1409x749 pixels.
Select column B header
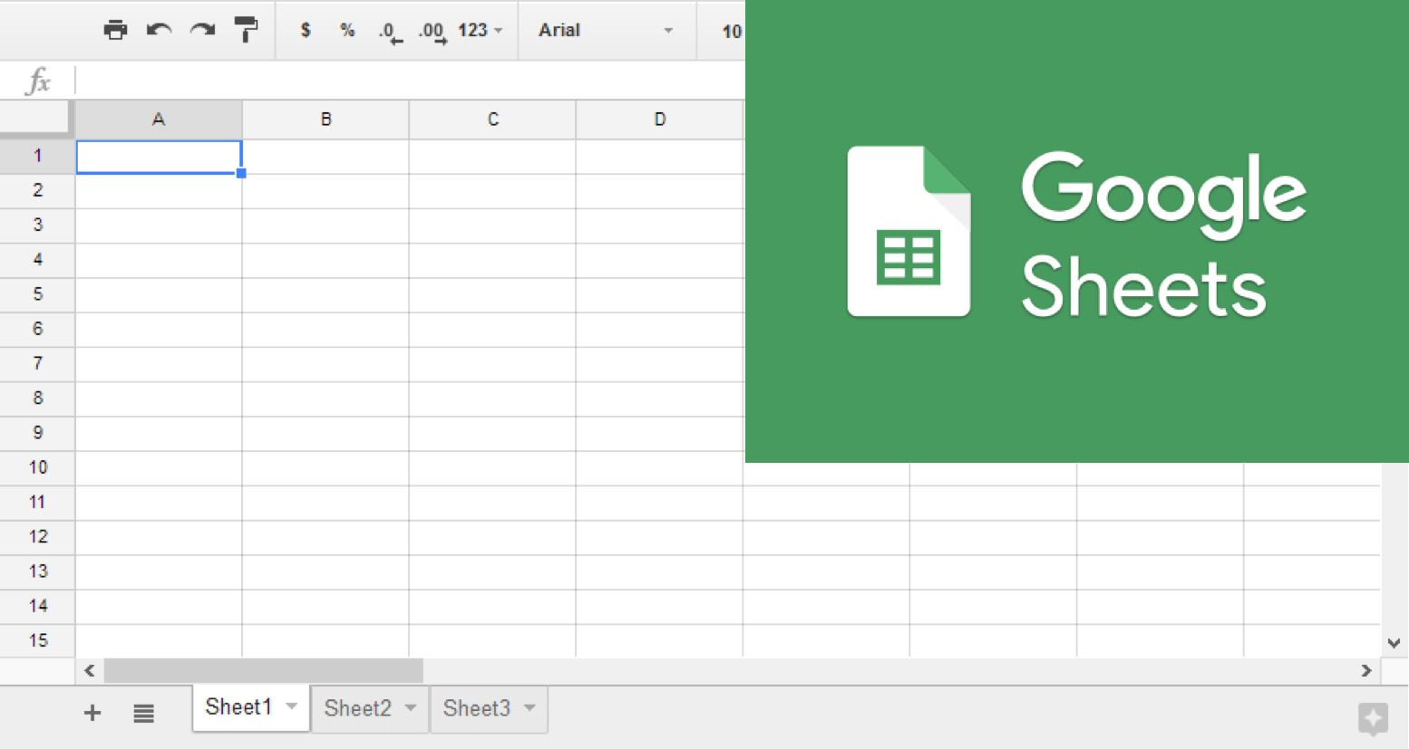point(326,119)
